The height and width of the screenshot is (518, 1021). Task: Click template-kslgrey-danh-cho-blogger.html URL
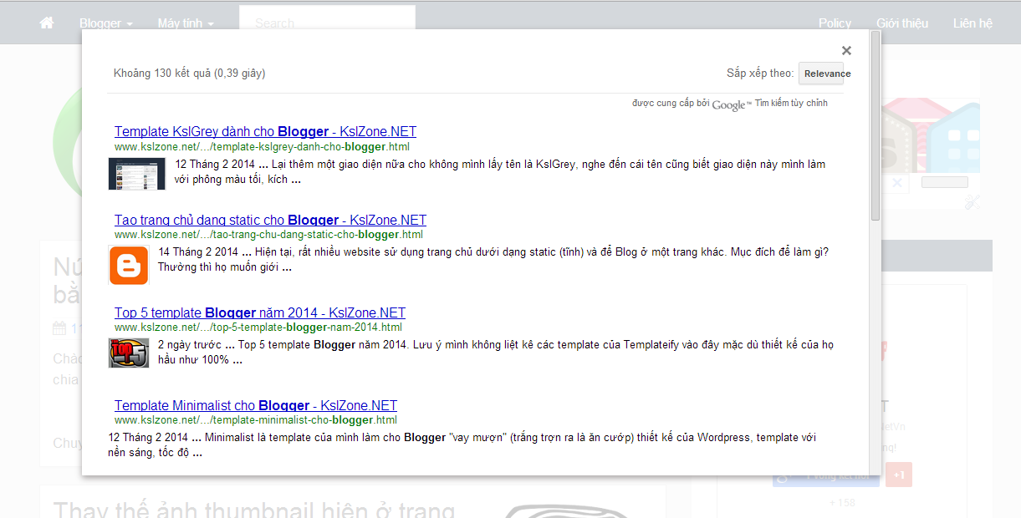(262, 147)
